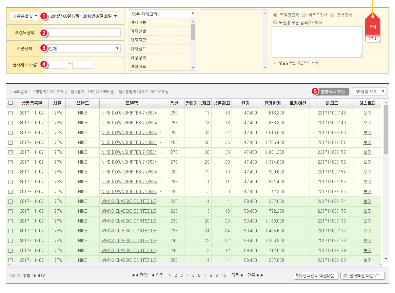Click the 바코드 column header
The width and height of the screenshot is (395, 293).
332,103
